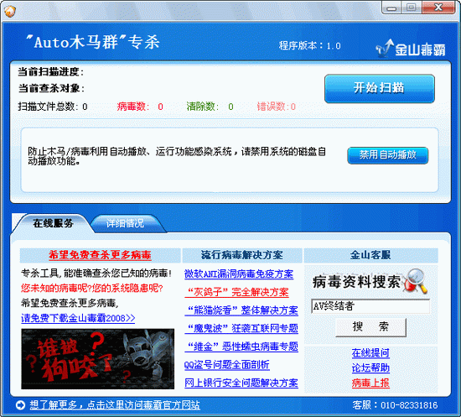Minimize the window
The image size is (461, 417).
coord(391,8)
